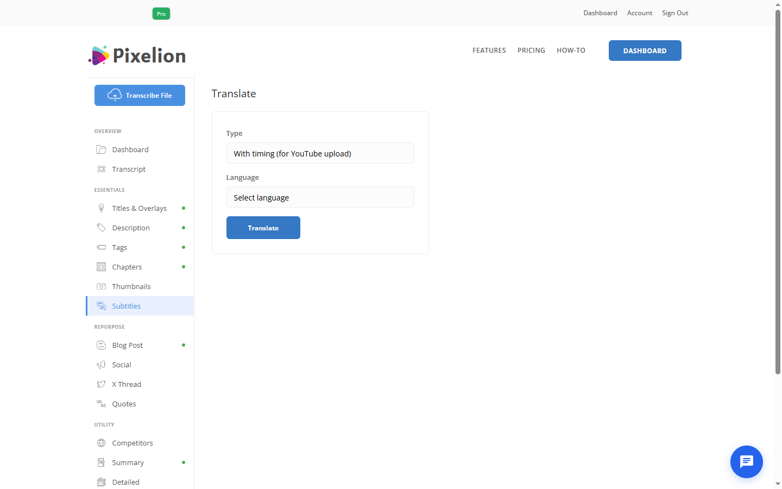
Task: Open FEATURES in the top navigation
Action: 489,51
